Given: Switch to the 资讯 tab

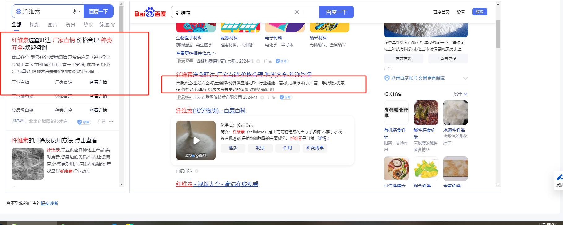Looking at the screenshot, I should pos(71,25).
